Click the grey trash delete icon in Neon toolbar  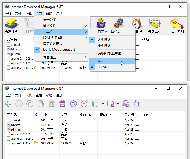pyautogui.click(x=52, y=104)
